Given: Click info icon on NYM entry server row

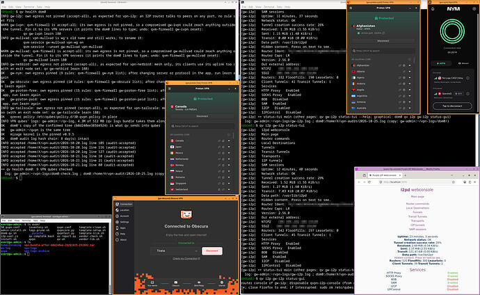Looking at the screenshot, I should click(x=467, y=78).
